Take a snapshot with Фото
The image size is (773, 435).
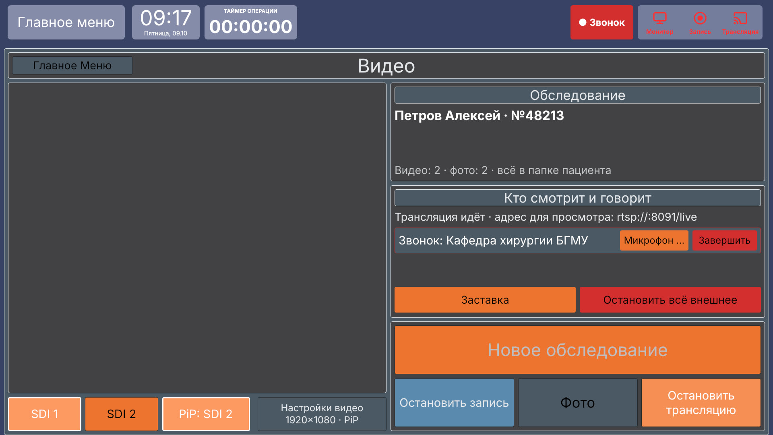577,402
